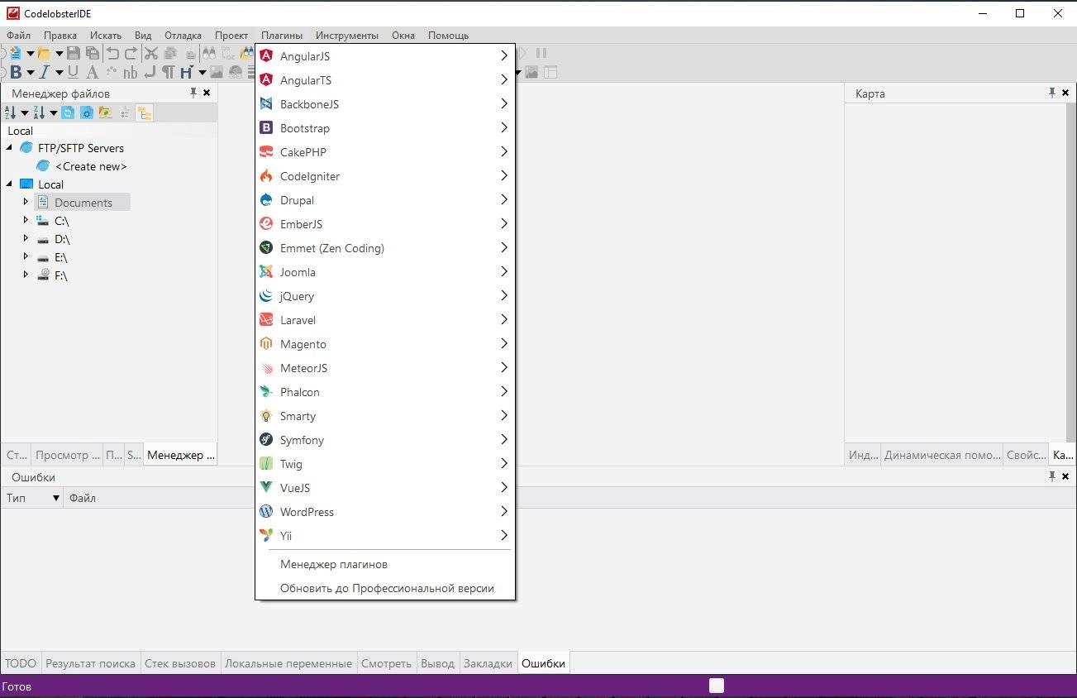Switch to the Результат поиска tab
Screen dimensions: 1077x698
(x=90, y=663)
